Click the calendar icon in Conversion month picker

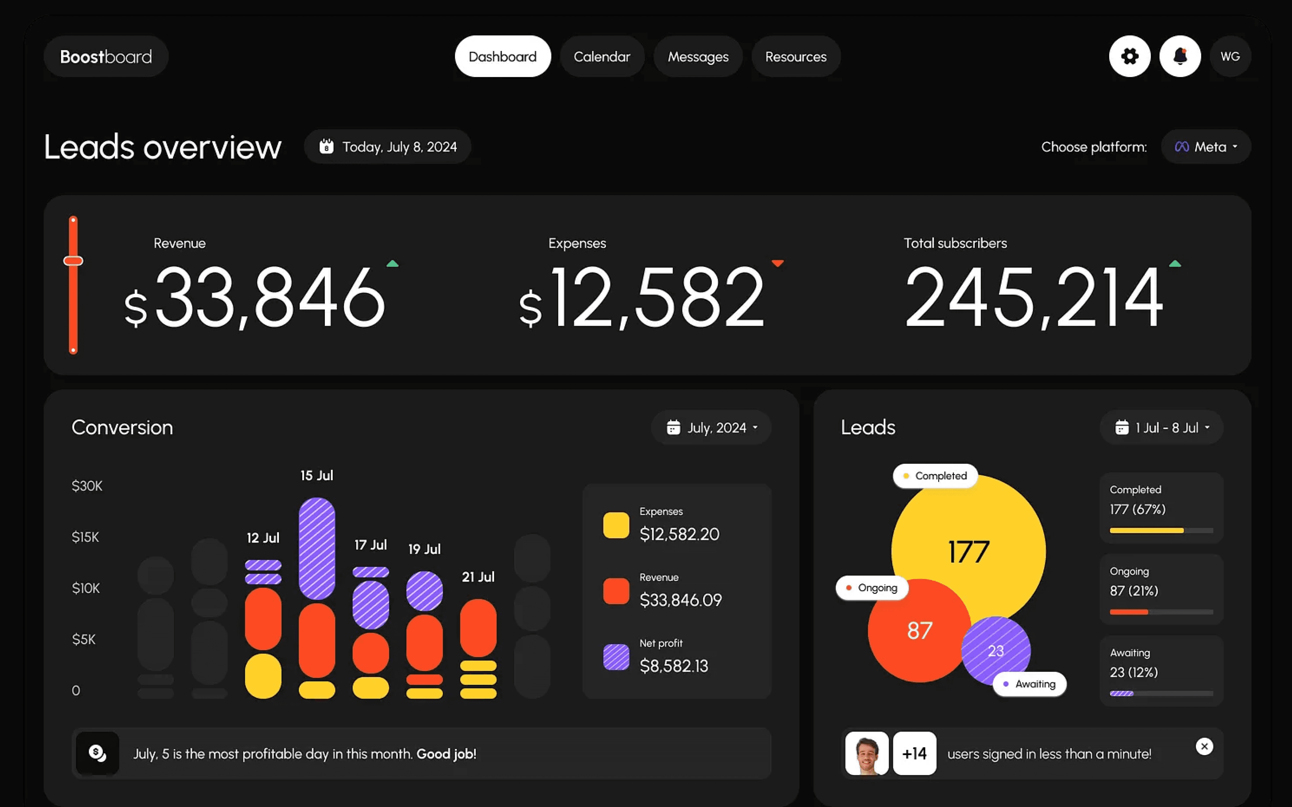pos(673,427)
